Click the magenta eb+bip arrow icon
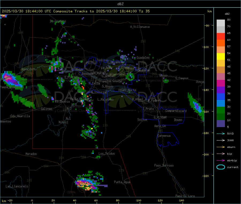Viewport: 241px width, 204px height. click(221, 161)
